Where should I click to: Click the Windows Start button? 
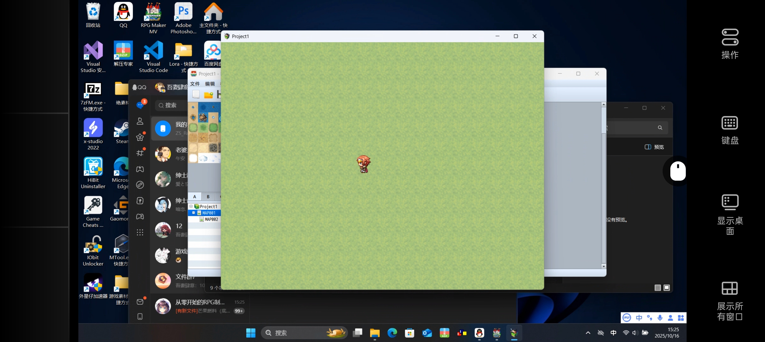(x=251, y=333)
